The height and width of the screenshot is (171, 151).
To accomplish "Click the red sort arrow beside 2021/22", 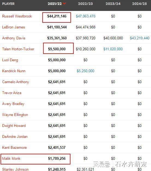I will point(64,4).
